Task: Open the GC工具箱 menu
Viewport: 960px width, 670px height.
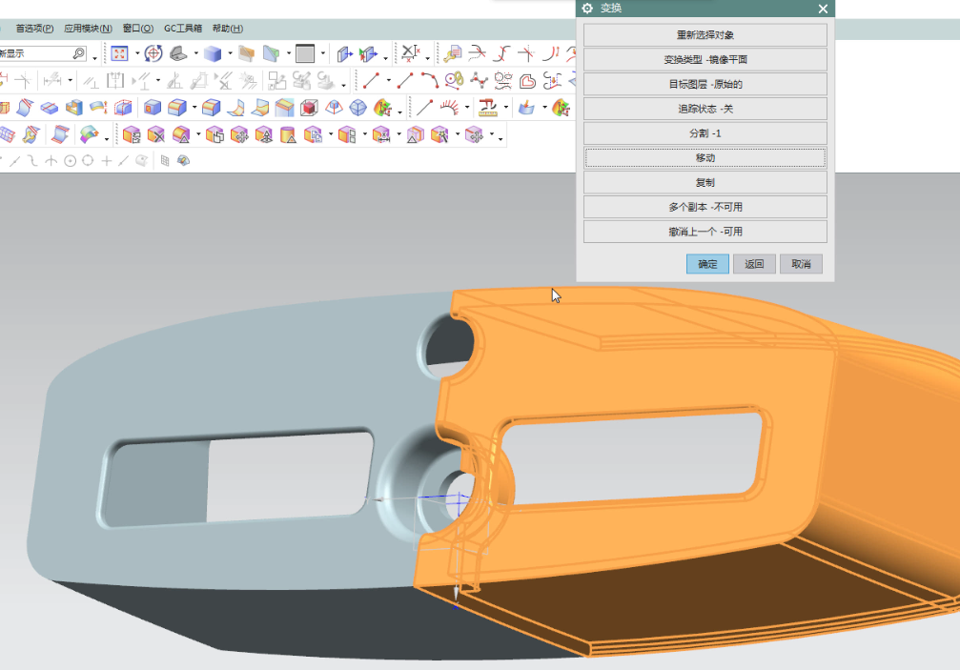Action: point(182,29)
